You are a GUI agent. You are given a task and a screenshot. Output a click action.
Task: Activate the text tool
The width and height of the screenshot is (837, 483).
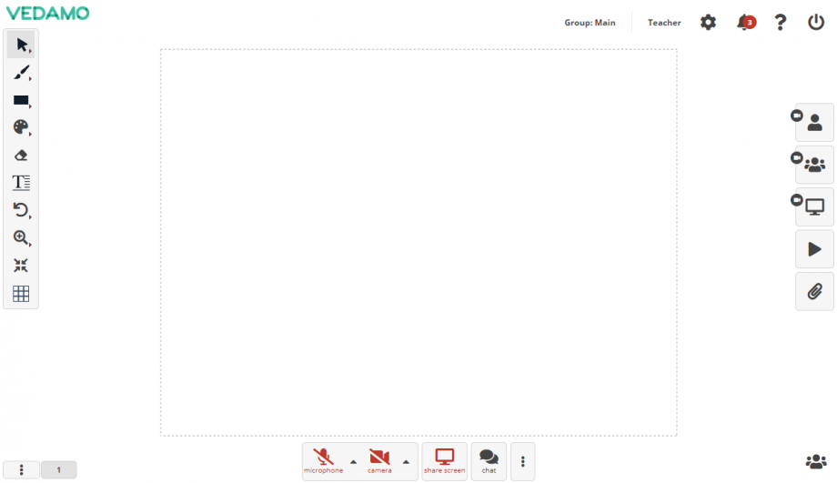(22, 183)
